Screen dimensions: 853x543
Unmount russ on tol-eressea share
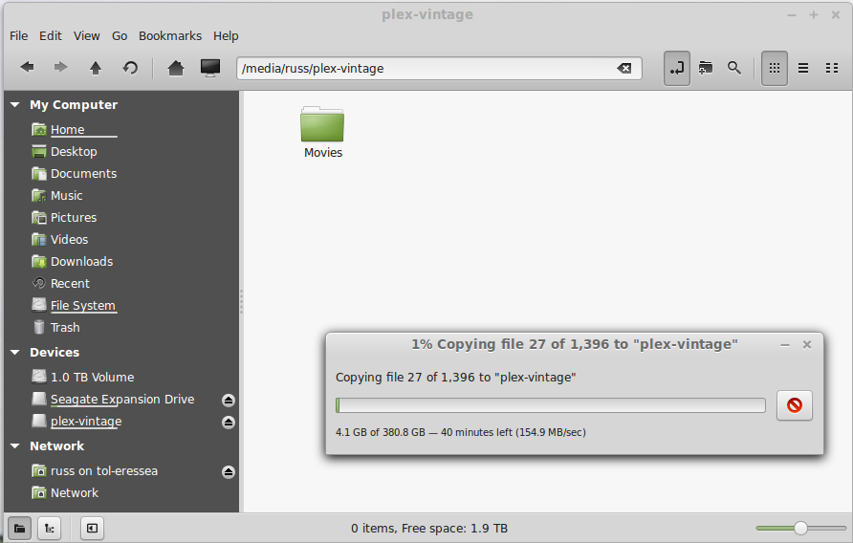click(x=229, y=471)
